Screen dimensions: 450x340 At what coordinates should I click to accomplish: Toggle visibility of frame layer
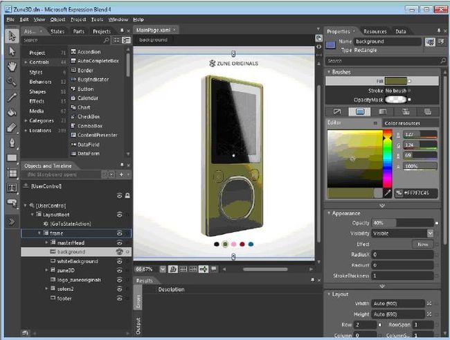click(119, 233)
